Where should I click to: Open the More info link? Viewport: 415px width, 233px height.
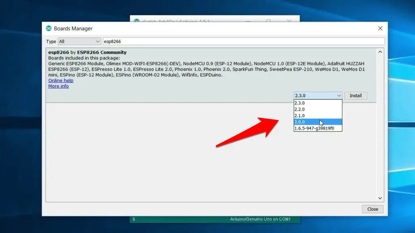58,86
